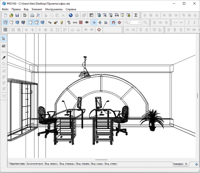Open the Вид menu

pos(26,9)
